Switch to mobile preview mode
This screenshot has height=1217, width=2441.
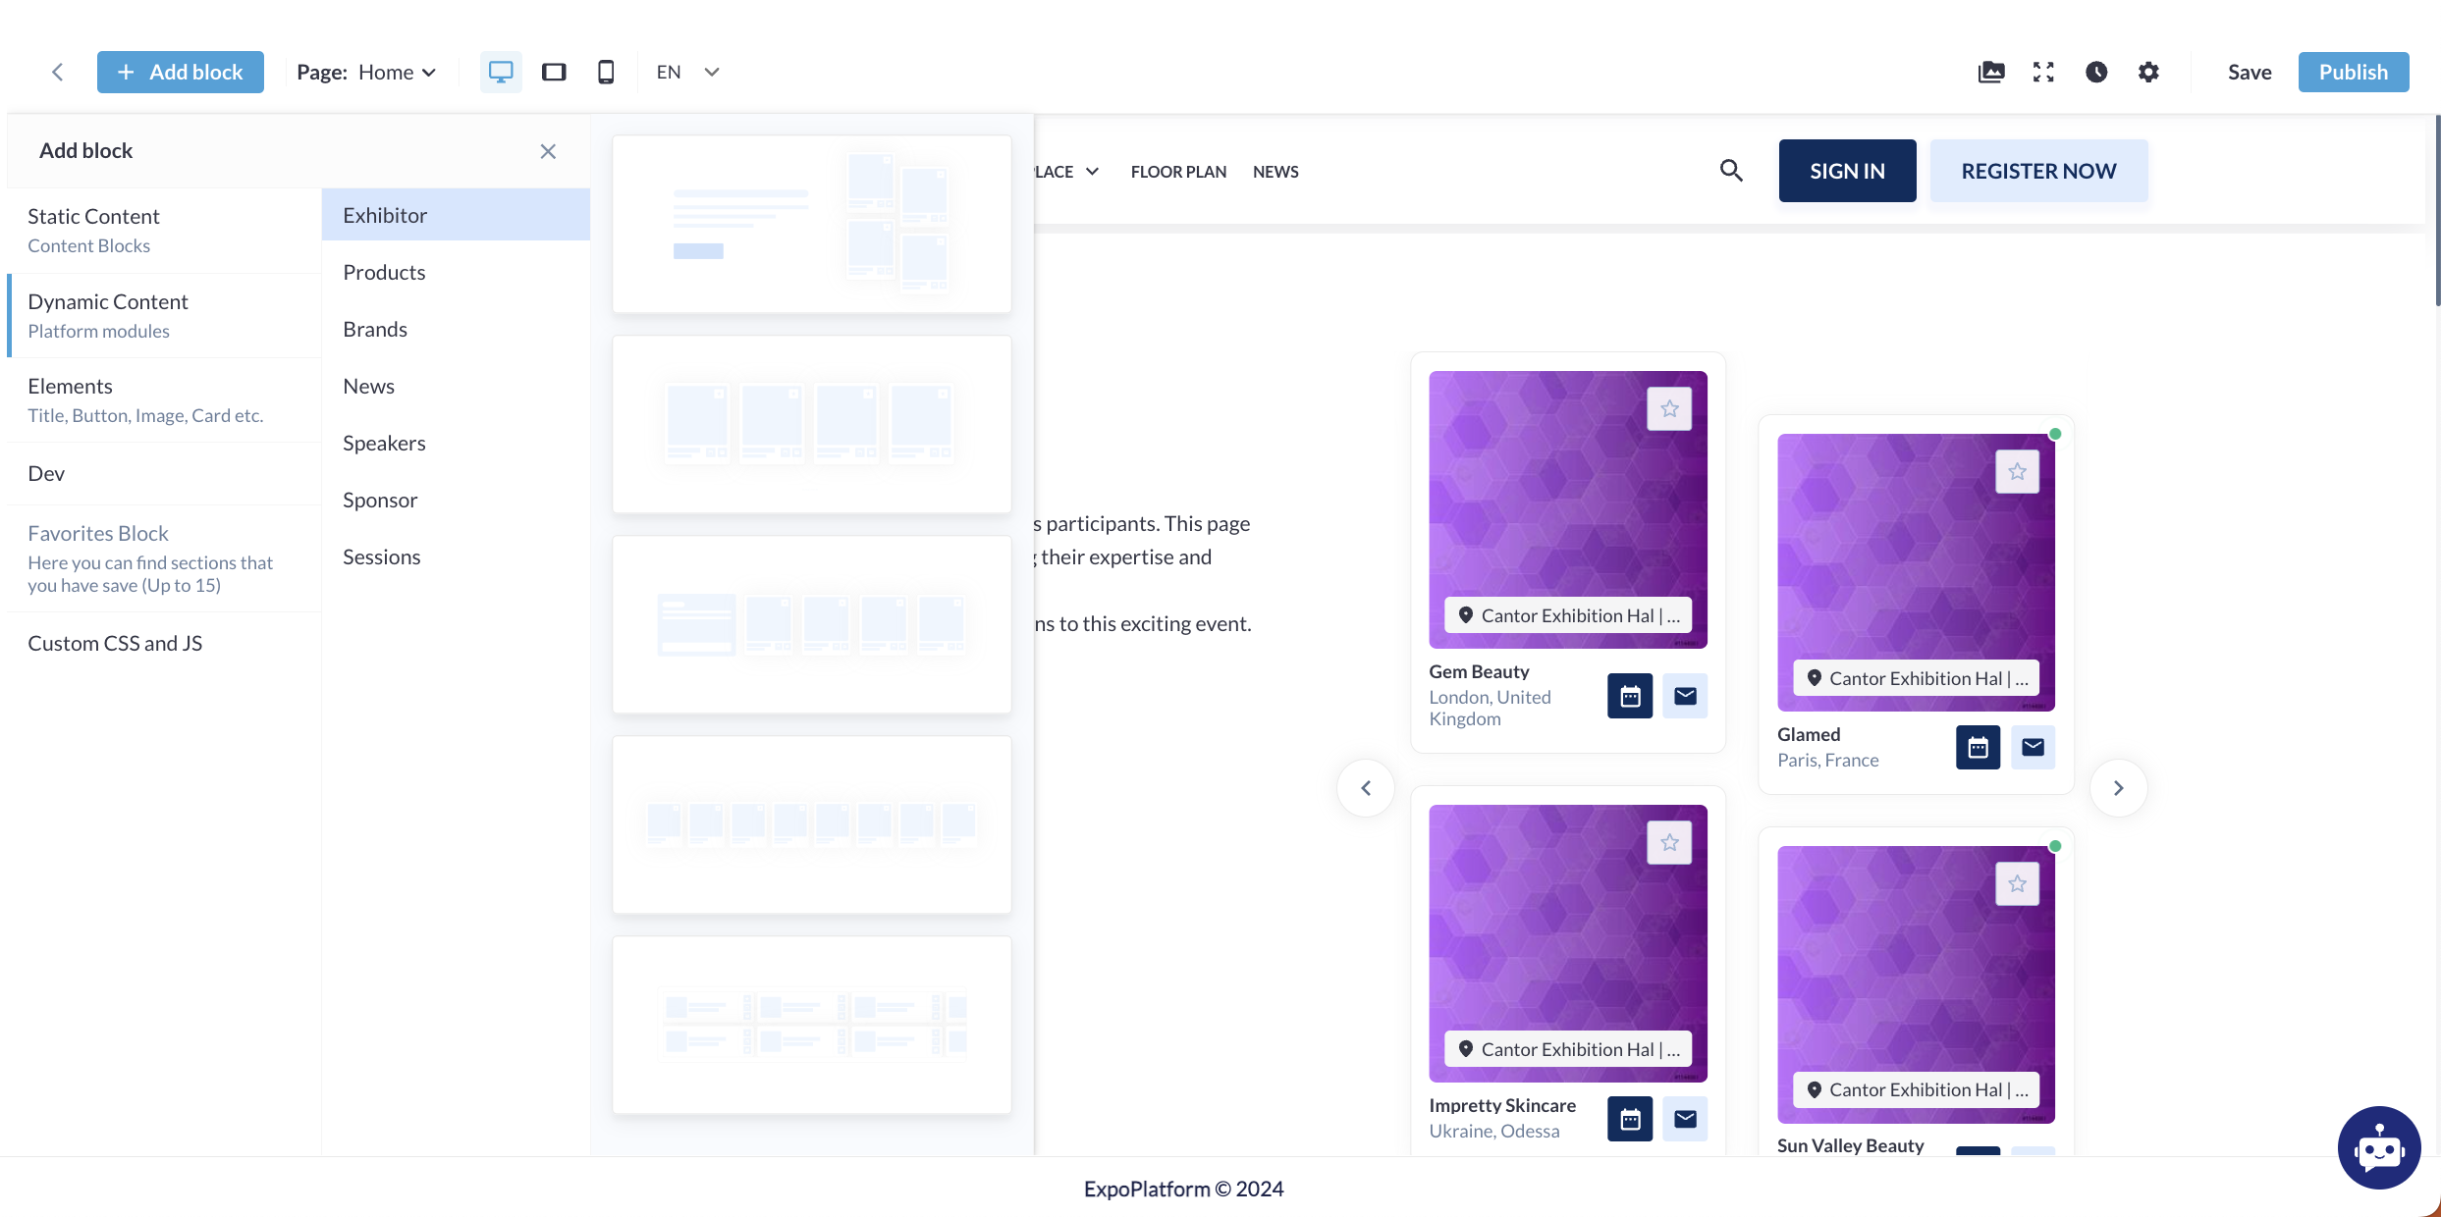coord(606,72)
